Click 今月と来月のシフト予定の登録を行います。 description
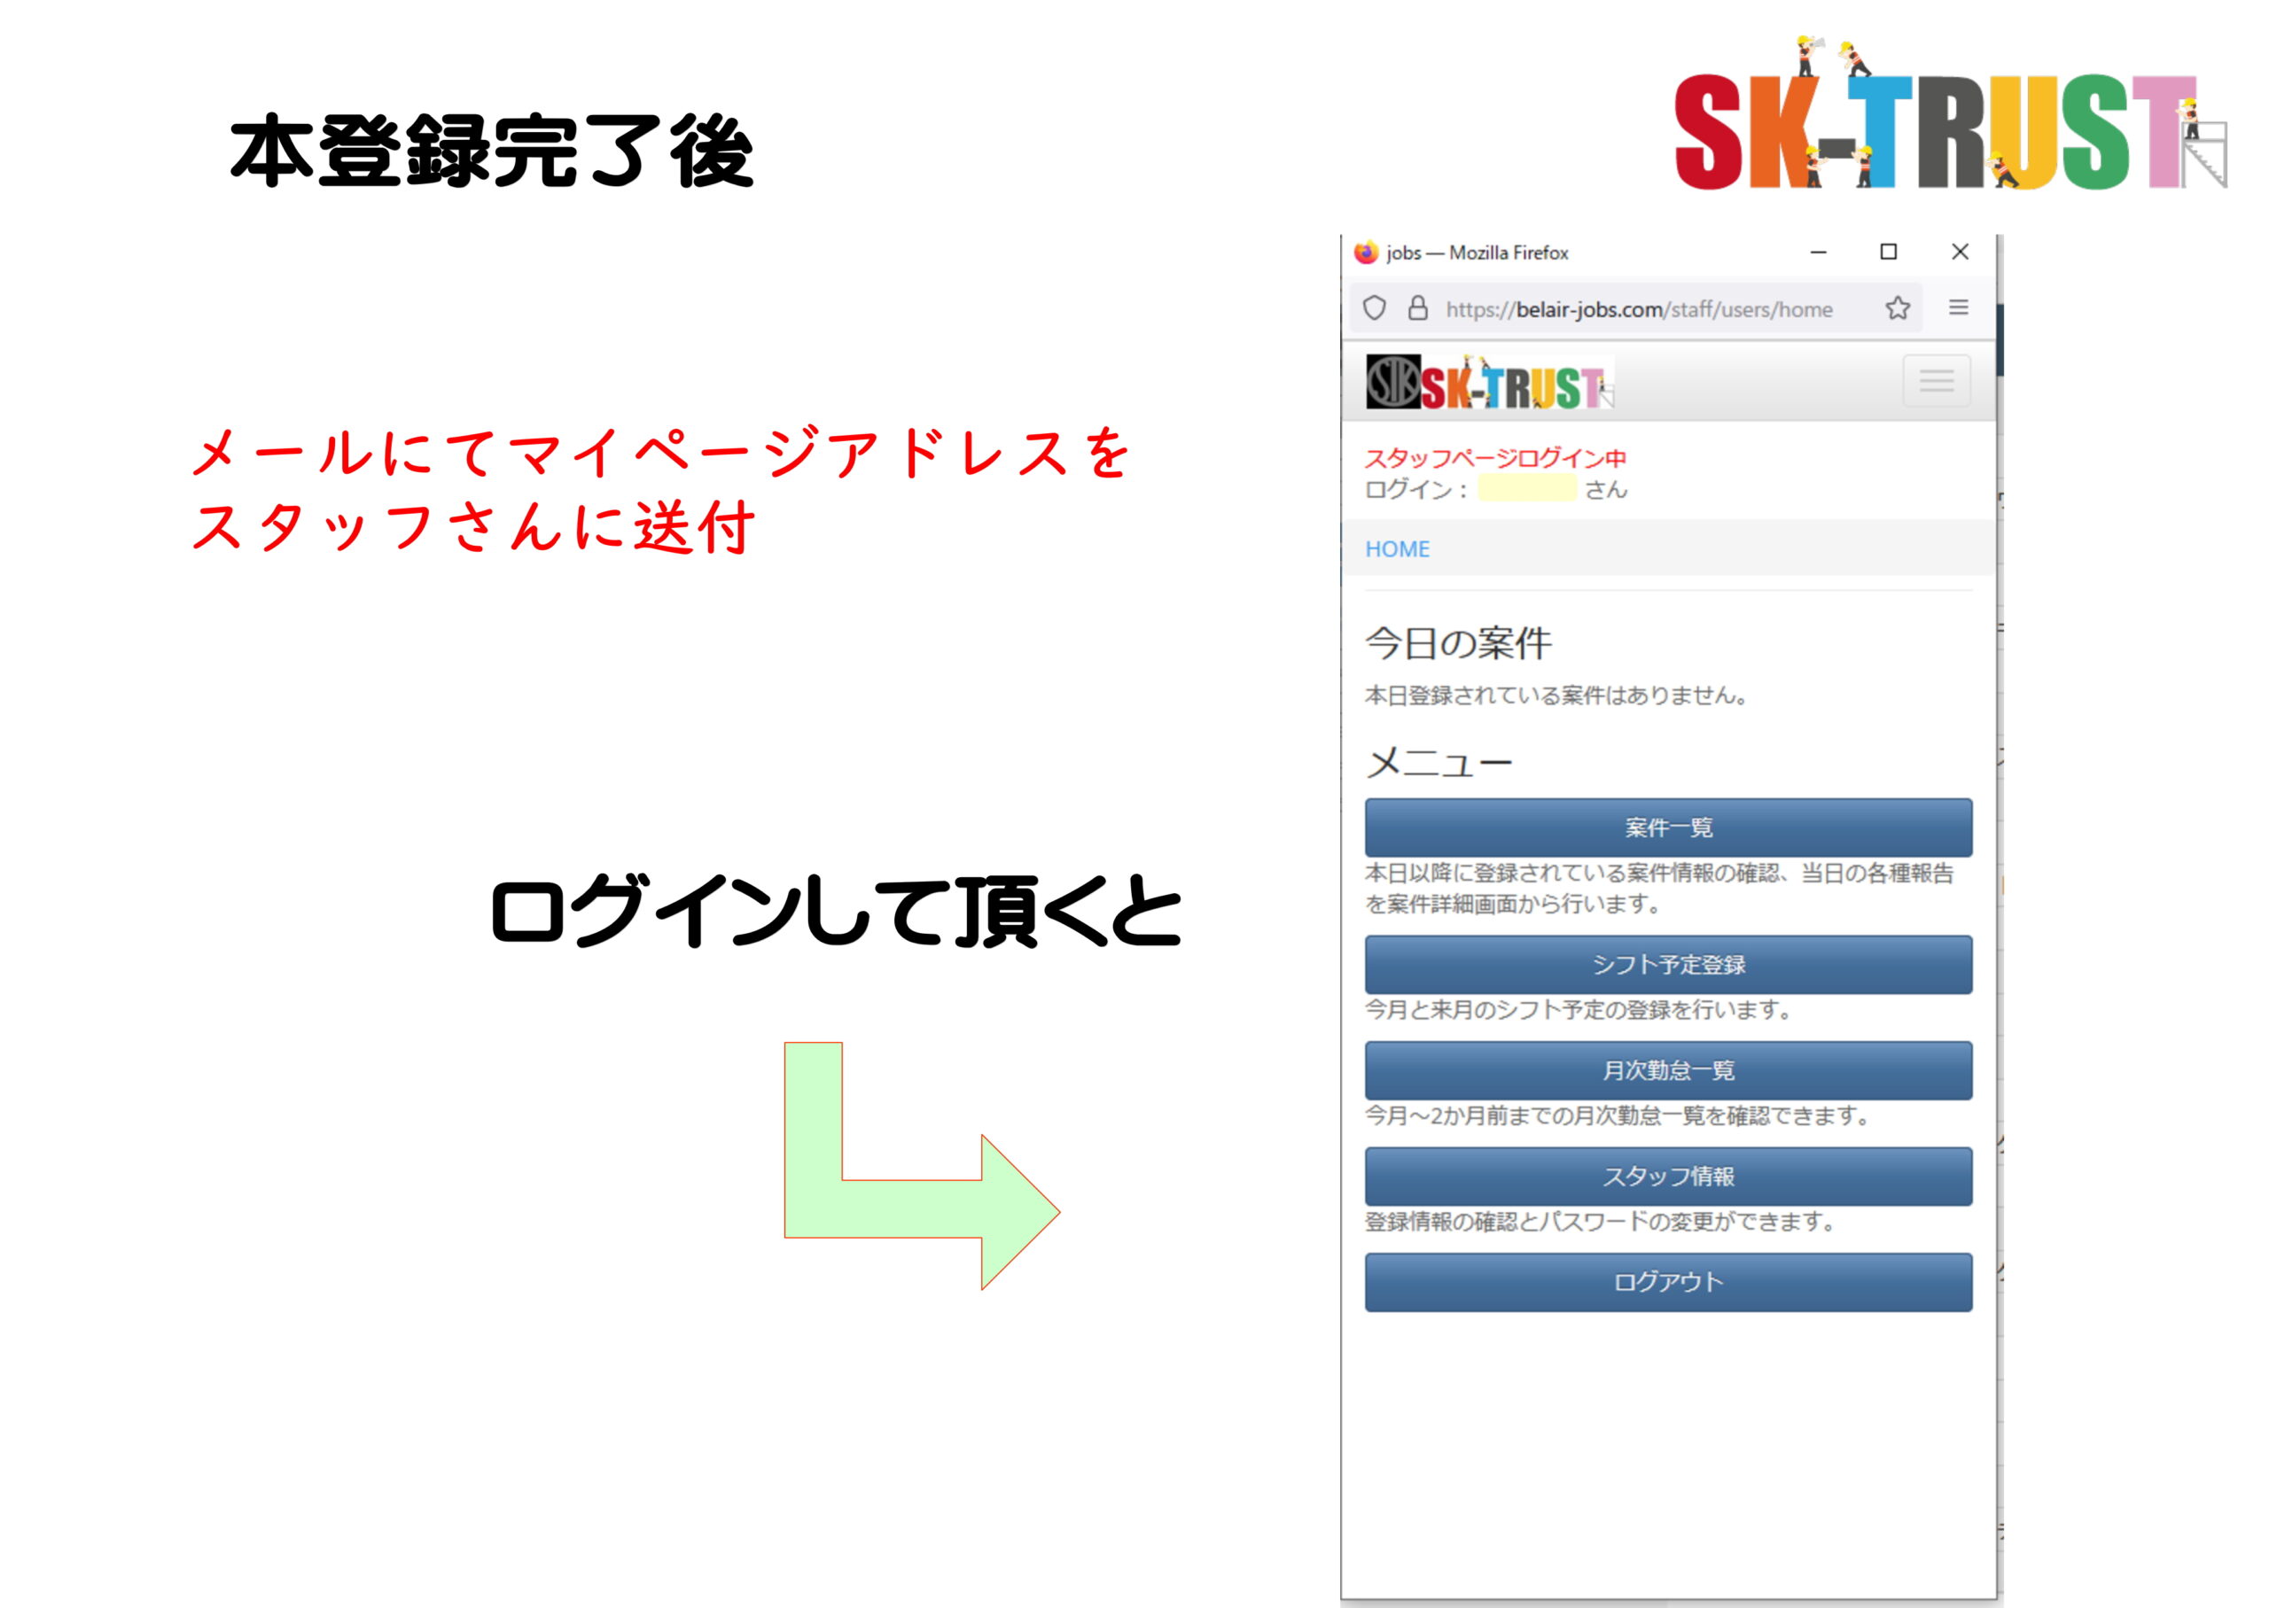This screenshot has height=1608, width=2269. [x=1578, y=1010]
